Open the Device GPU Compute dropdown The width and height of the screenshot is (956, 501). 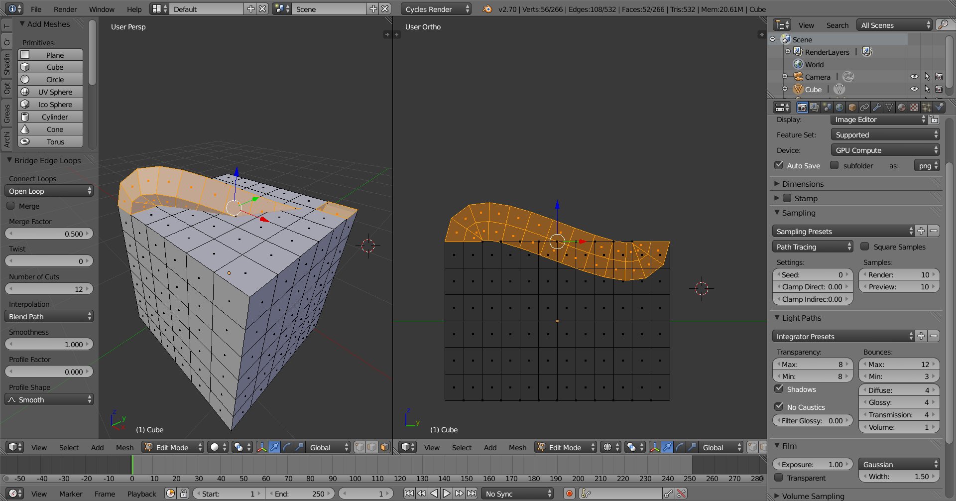click(885, 150)
